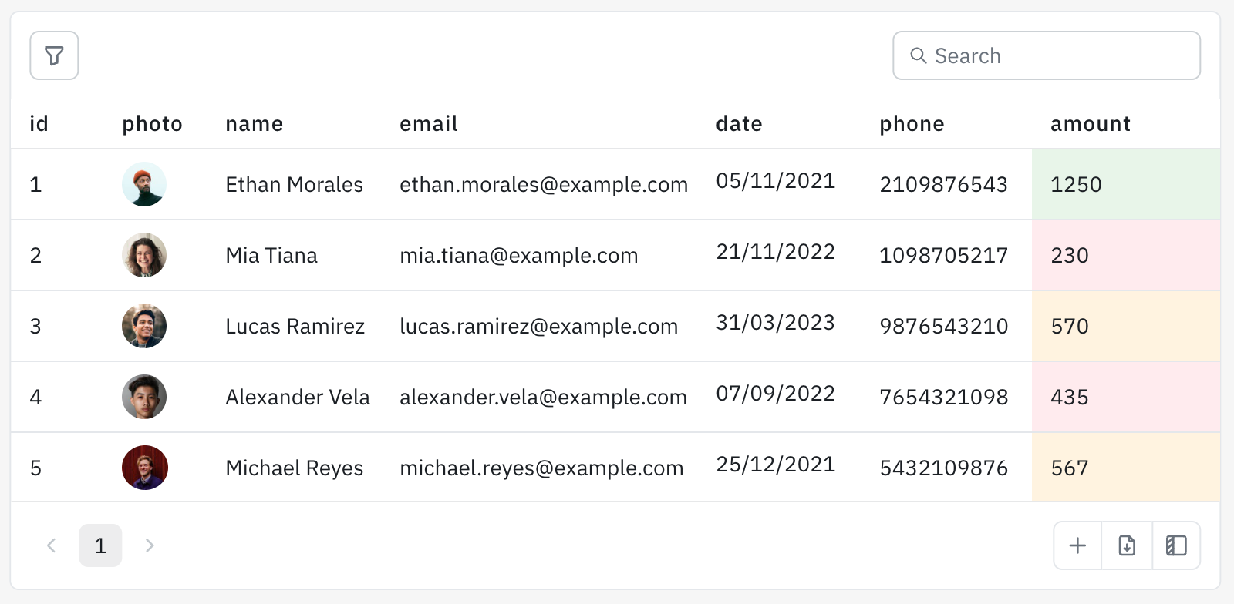Click the name column header
Viewport: 1234px width, 604px height.
tap(254, 124)
